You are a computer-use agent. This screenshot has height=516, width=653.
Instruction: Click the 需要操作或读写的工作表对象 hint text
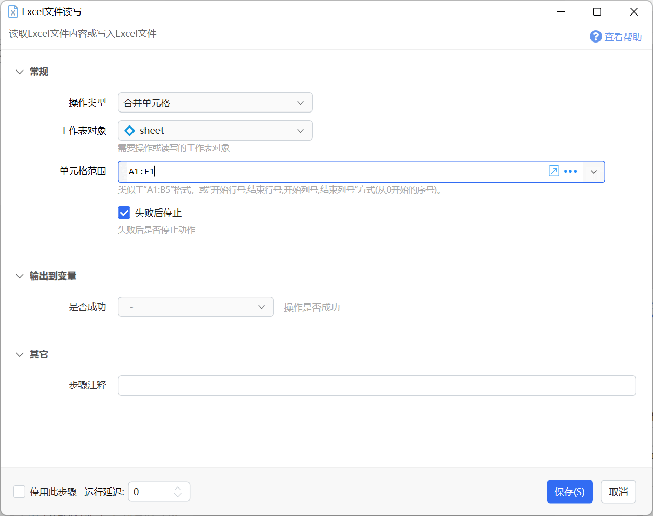(174, 148)
